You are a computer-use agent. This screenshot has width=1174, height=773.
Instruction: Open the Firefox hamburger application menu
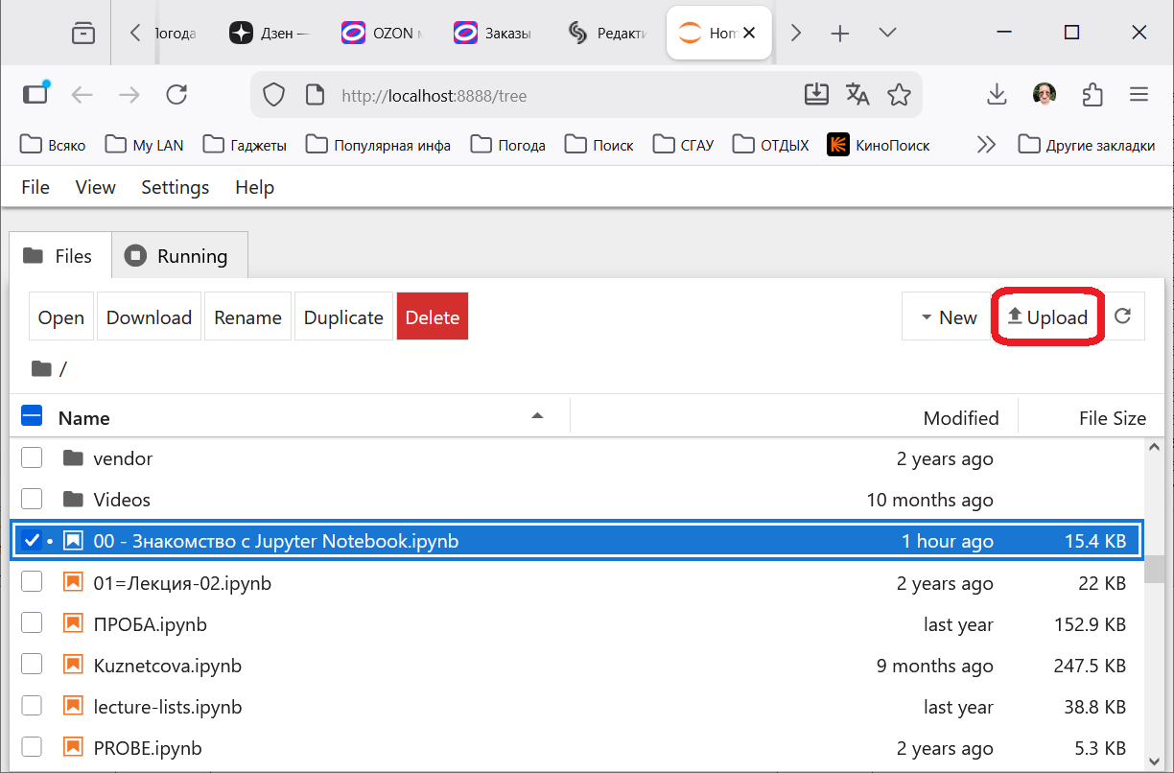coord(1139,94)
